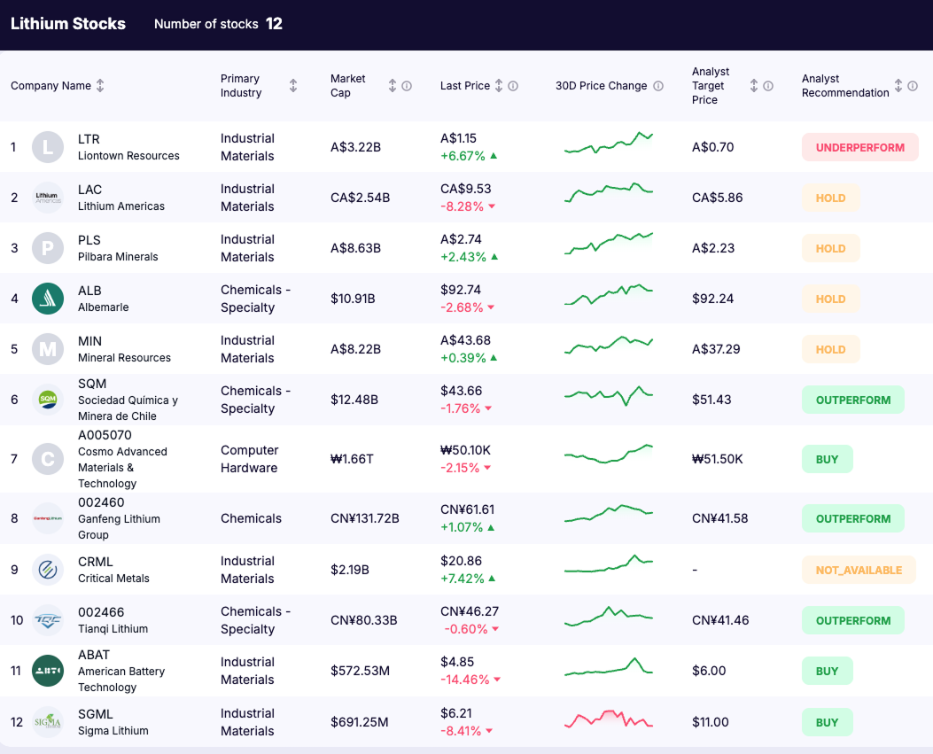
Task: Open Analyst Recommendation info icon
Action: [x=913, y=86]
